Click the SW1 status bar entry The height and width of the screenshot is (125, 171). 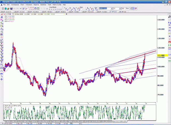tap(80, 124)
